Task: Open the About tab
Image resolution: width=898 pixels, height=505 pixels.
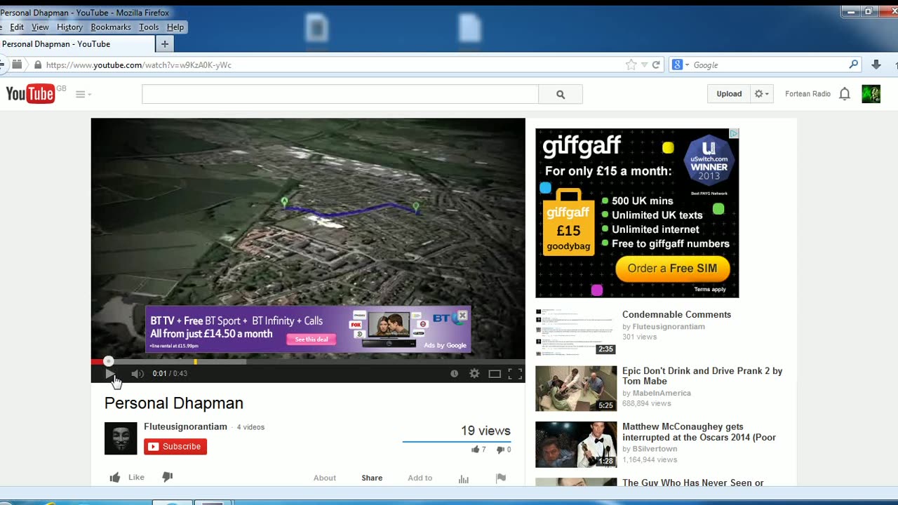Action: 325,478
